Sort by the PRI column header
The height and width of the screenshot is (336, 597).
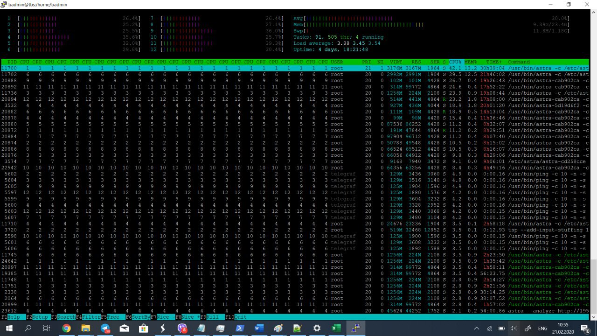tap(367, 62)
